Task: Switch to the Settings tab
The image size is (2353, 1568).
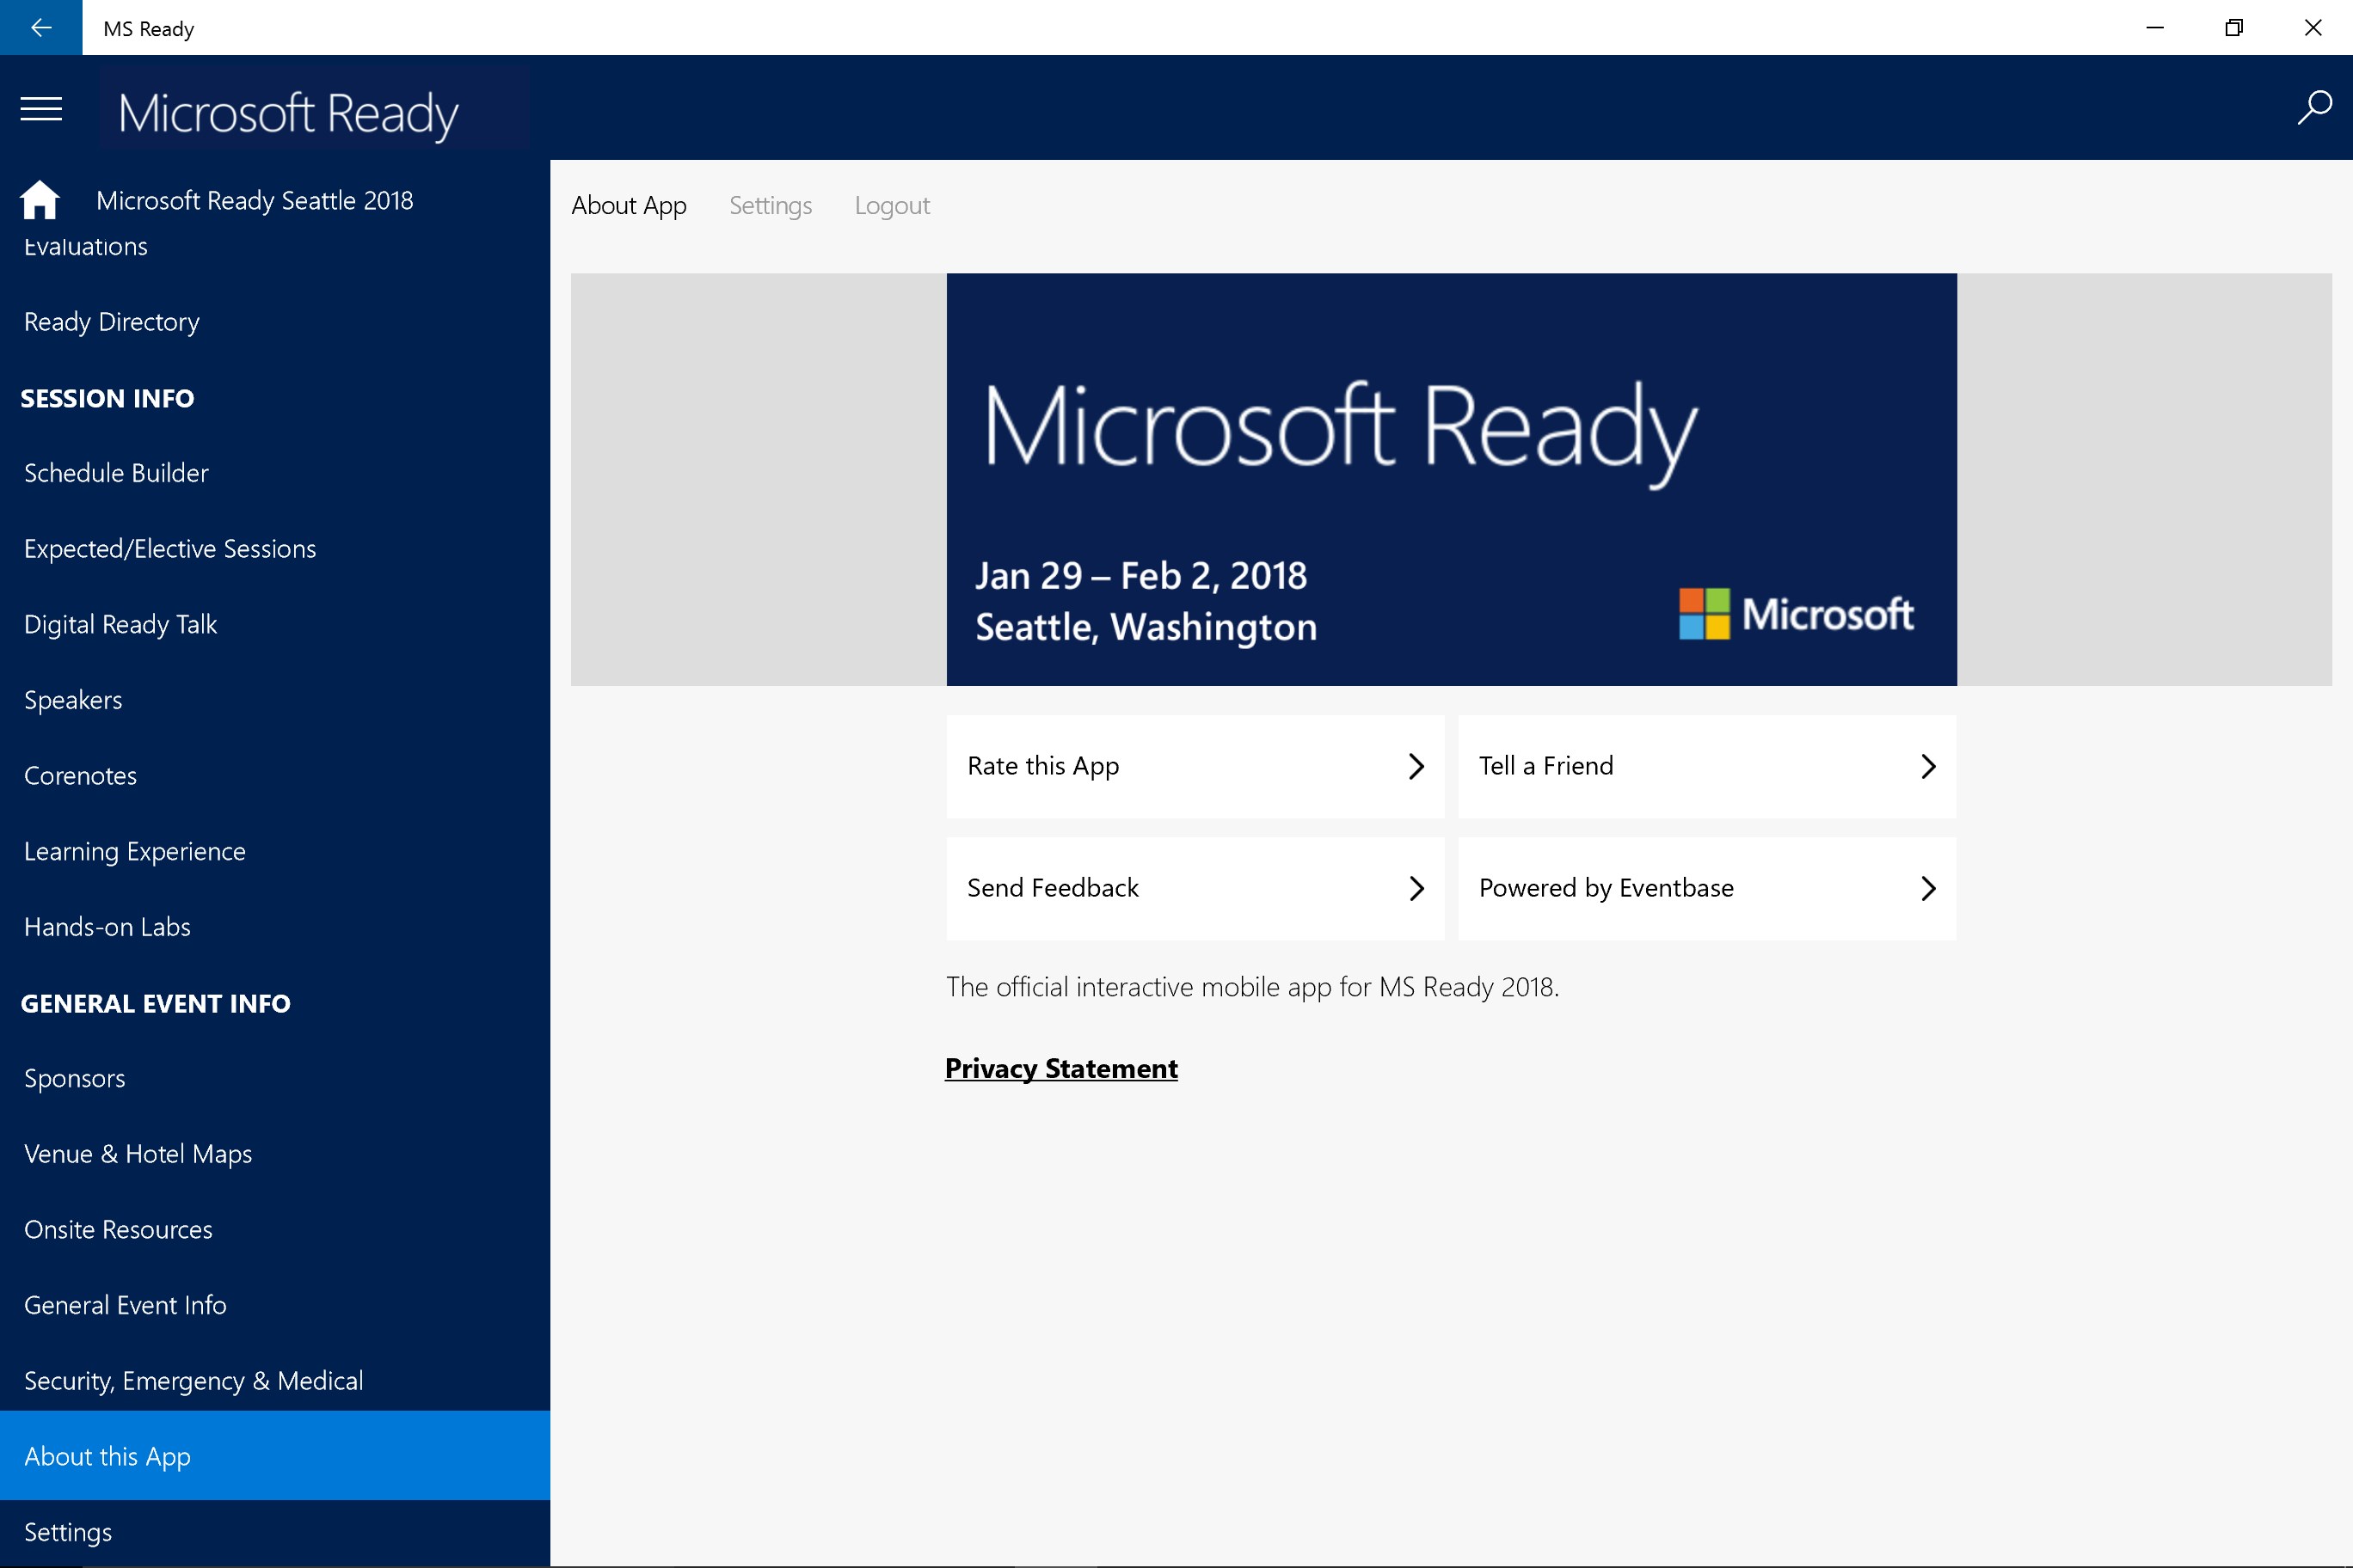Action: tap(770, 205)
